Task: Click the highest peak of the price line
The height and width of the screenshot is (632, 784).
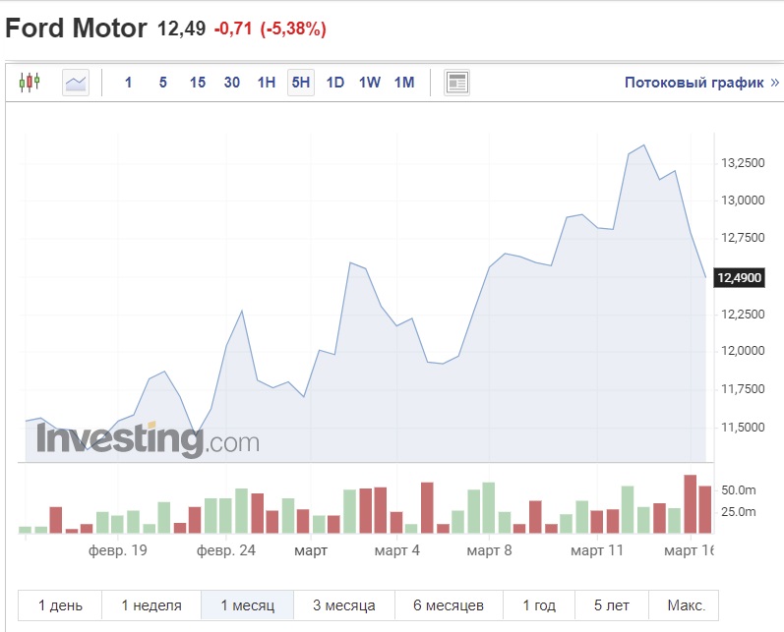Action: pos(644,145)
